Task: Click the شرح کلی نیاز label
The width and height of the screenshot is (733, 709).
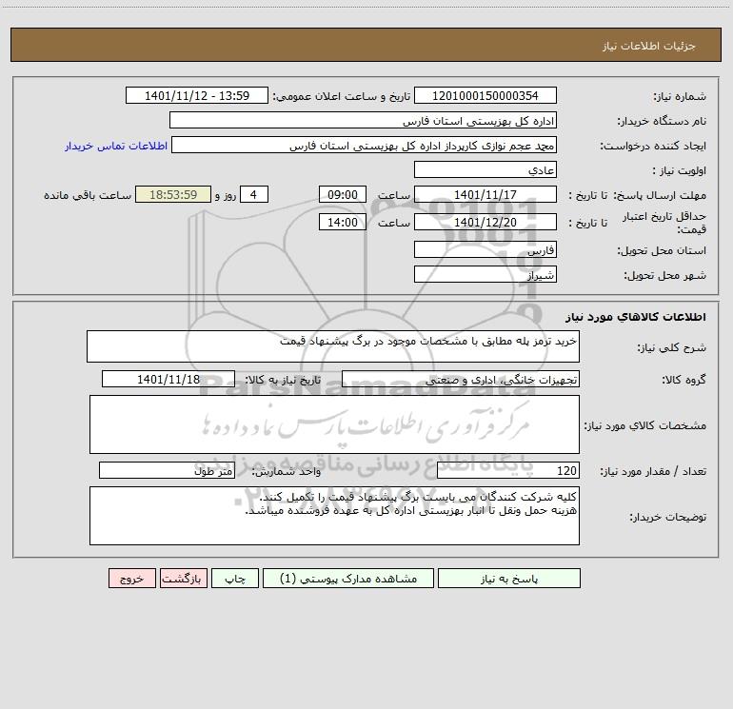Action: [x=672, y=347]
